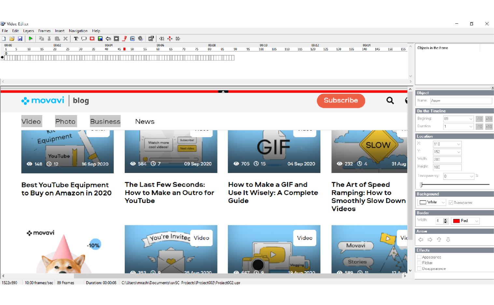Open the Edit menu
The width and height of the screenshot is (494, 305).
(15, 31)
